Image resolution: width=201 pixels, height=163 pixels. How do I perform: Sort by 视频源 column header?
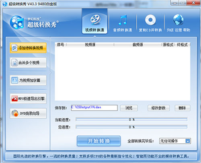[90, 45]
